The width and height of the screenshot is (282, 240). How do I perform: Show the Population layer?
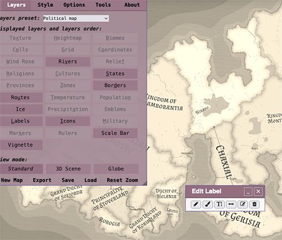click(x=115, y=97)
